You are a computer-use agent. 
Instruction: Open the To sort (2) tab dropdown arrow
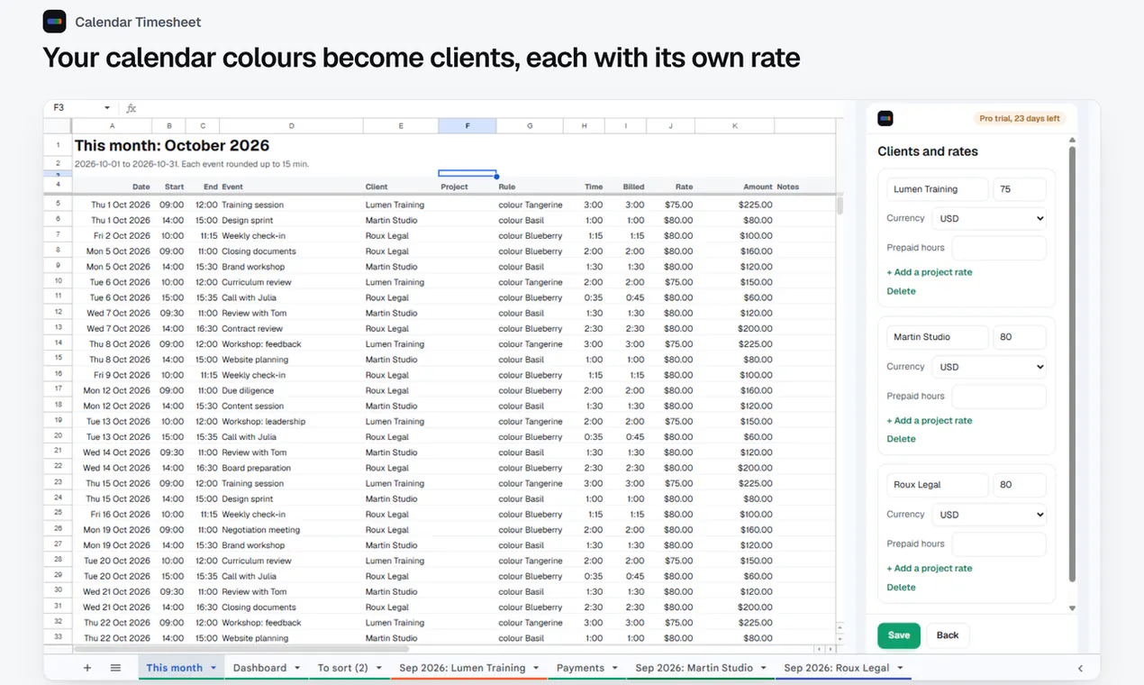click(x=379, y=668)
